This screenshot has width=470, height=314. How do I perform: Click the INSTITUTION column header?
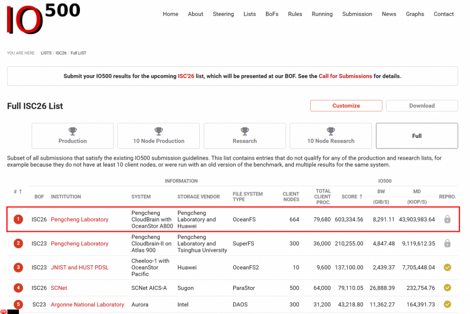tap(66, 197)
